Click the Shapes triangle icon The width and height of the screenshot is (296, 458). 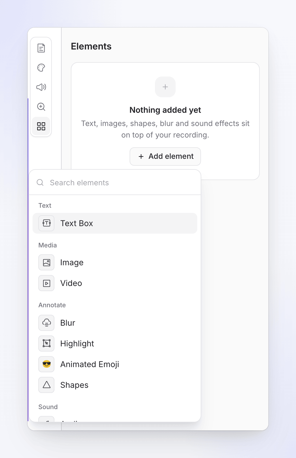point(46,385)
